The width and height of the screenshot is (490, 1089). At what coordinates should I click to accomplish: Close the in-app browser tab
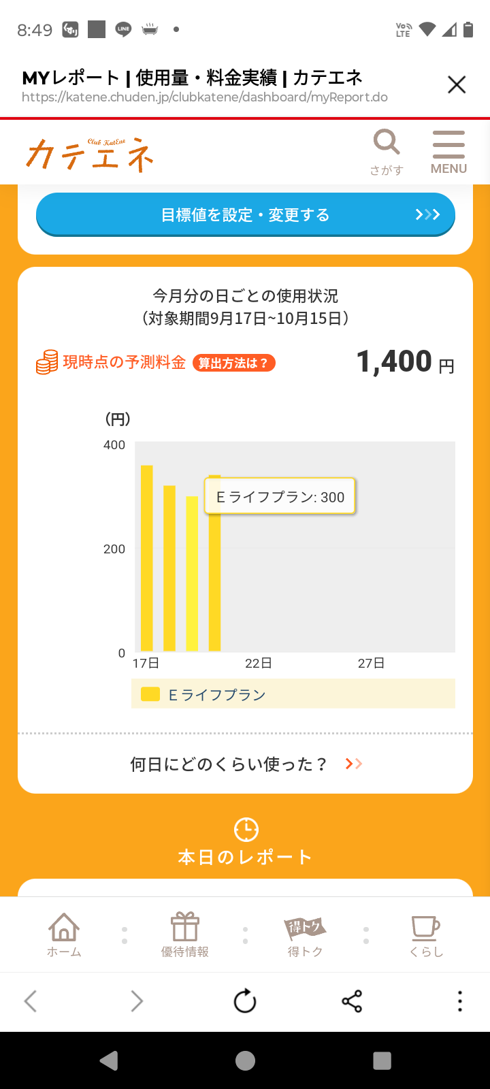pyautogui.click(x=457, y=84)
